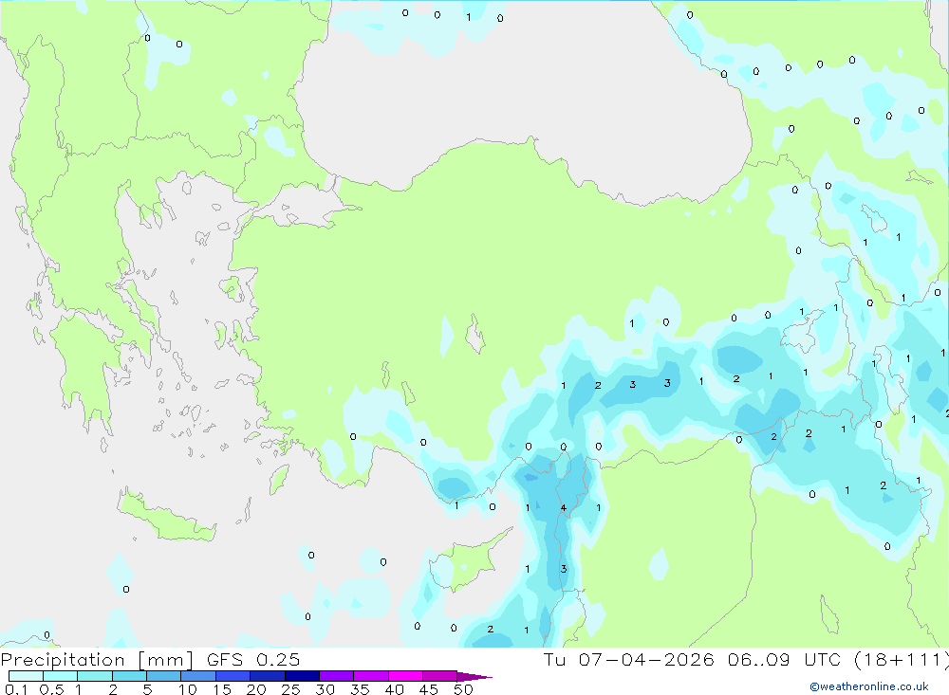Image resolution: width=949 pixels, height=695 pixels.
Task: Click the "30" legend label
Action: [326, 689]
